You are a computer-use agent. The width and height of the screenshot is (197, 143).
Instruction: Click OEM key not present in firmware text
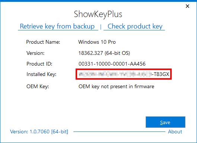[116, 86]
